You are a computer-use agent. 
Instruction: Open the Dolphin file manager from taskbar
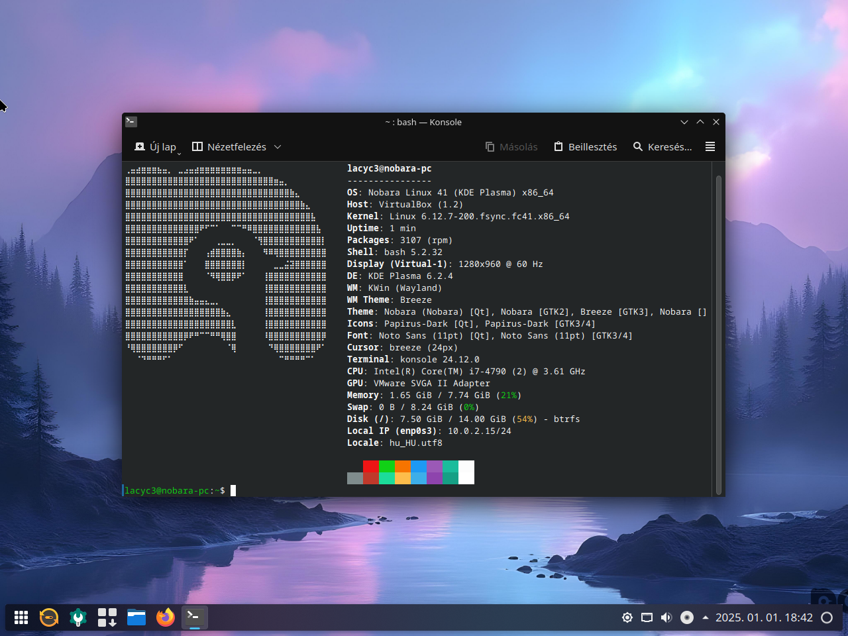136,617
